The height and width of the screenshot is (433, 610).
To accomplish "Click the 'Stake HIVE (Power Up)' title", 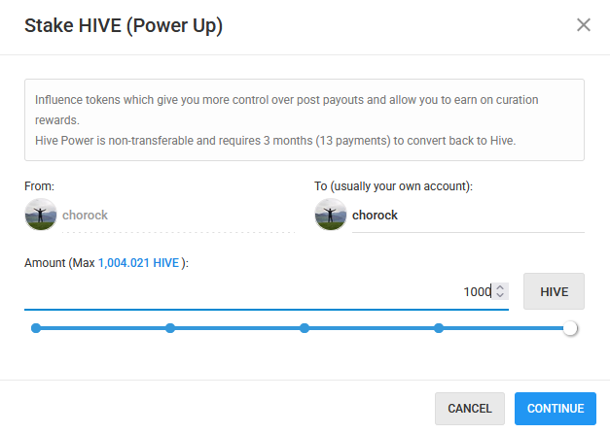I will click(124, 25).
